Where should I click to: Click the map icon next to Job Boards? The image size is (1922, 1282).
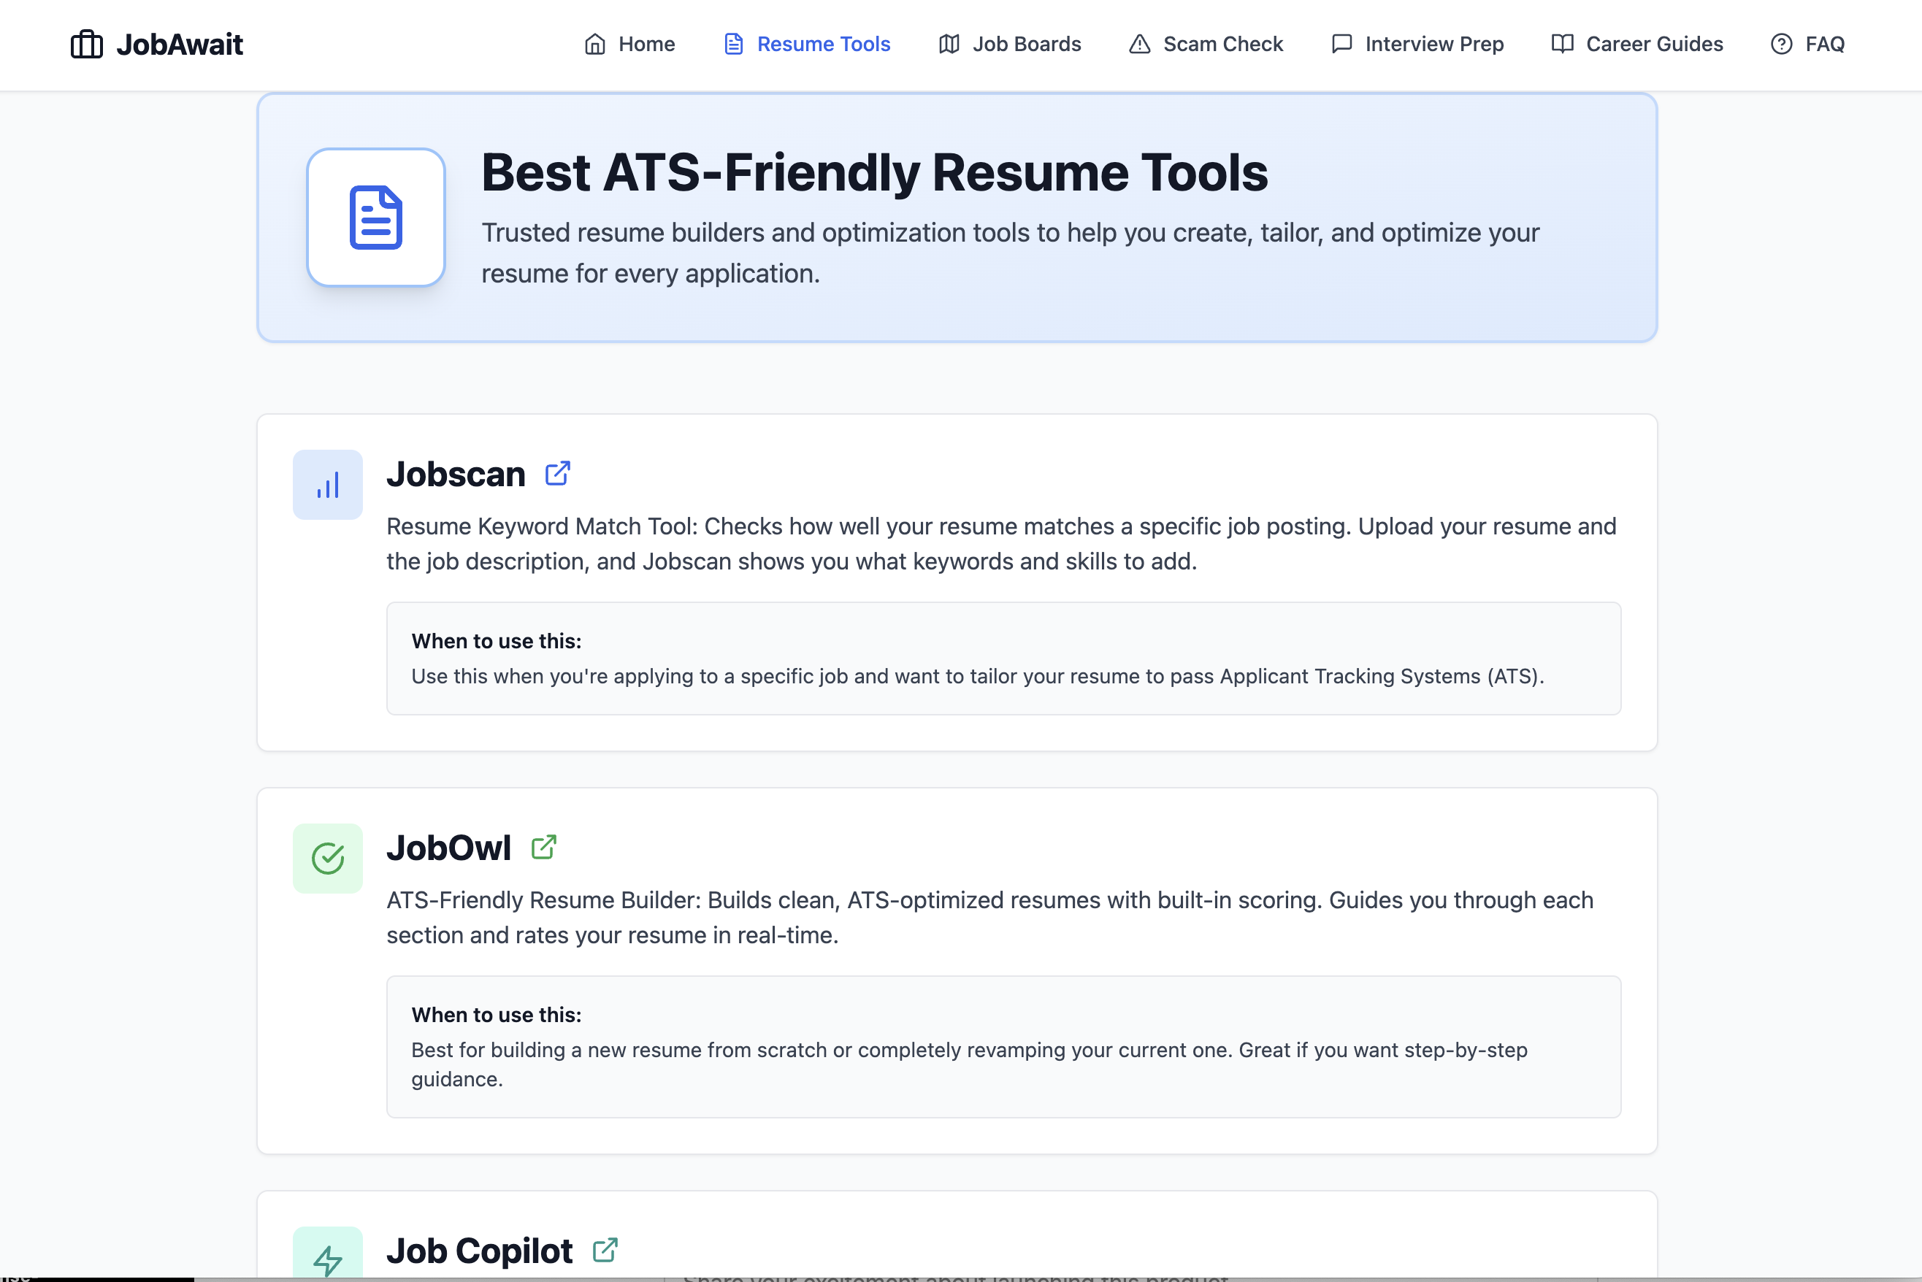948,44
